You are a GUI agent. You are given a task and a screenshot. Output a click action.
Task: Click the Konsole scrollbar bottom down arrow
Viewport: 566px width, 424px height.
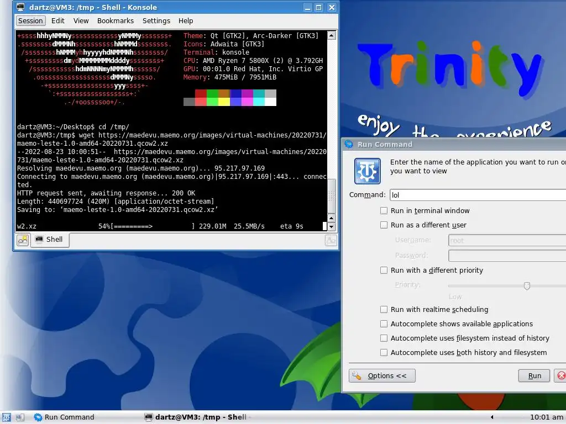332,227
